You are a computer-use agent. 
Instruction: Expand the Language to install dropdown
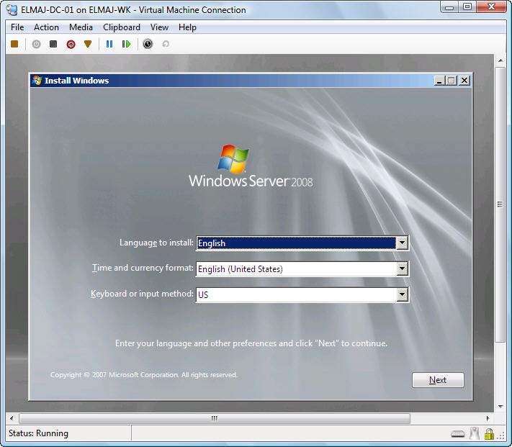tap(402, 243)
